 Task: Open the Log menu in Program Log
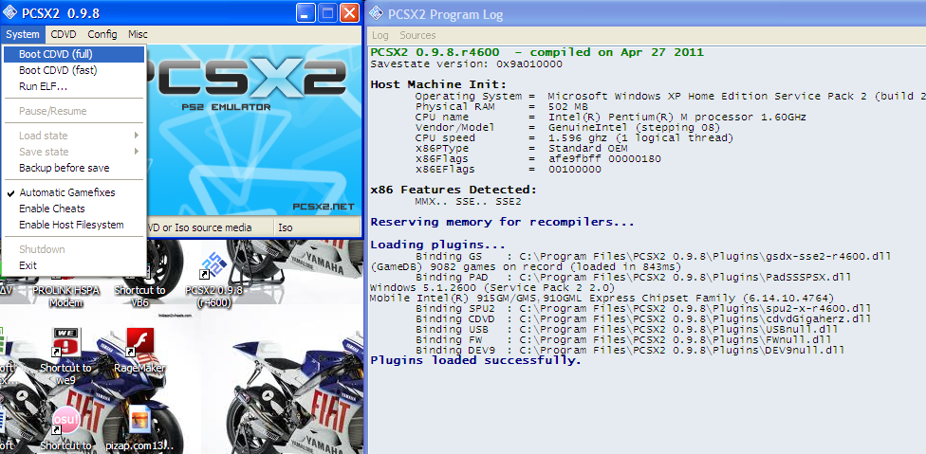(x=380, y=35)
